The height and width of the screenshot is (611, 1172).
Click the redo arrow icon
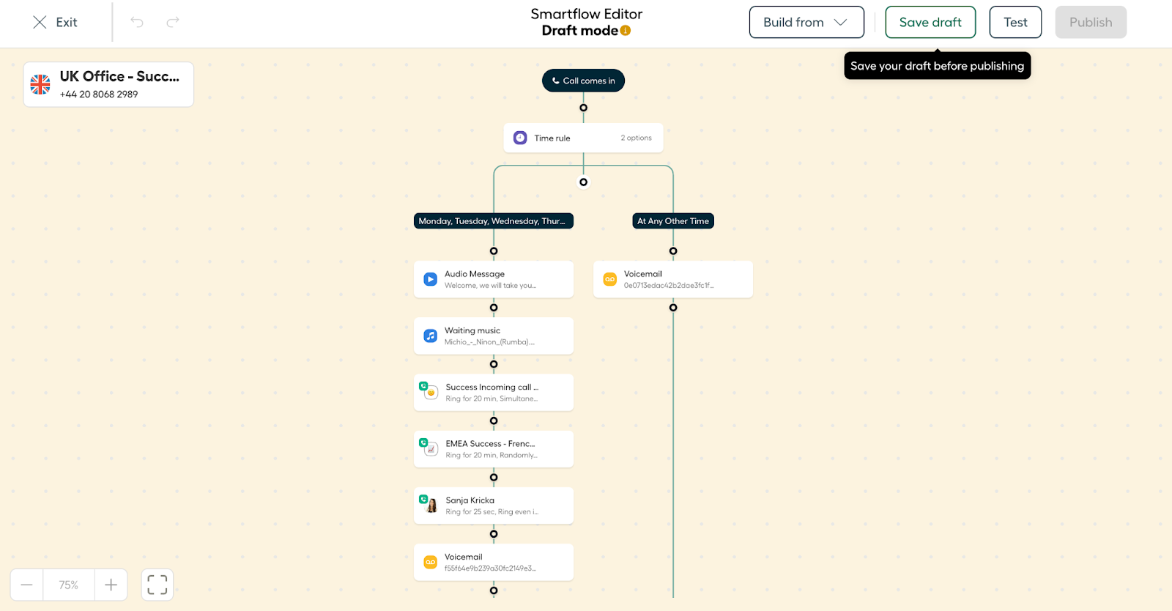pos(173,22)
